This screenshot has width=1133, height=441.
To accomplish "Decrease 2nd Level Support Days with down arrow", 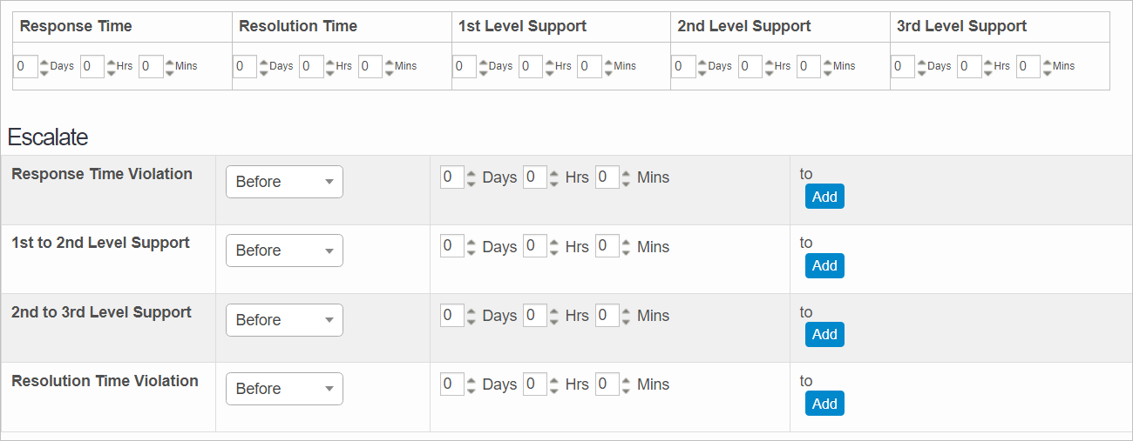I will point(702,71).
